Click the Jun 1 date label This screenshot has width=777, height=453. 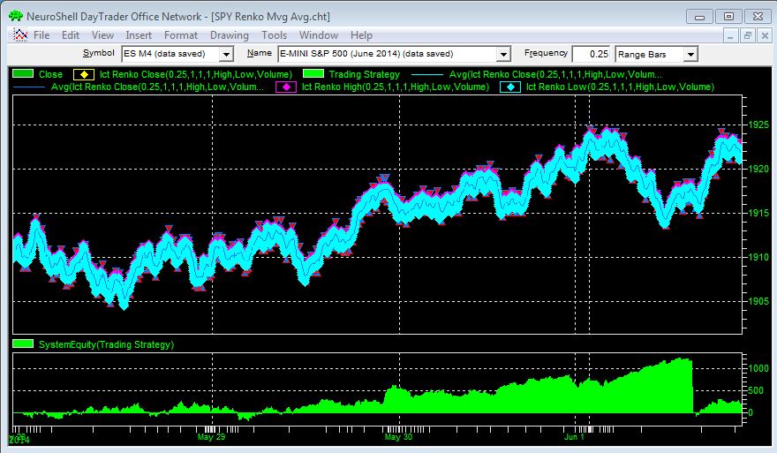click(x=574, y=436)
